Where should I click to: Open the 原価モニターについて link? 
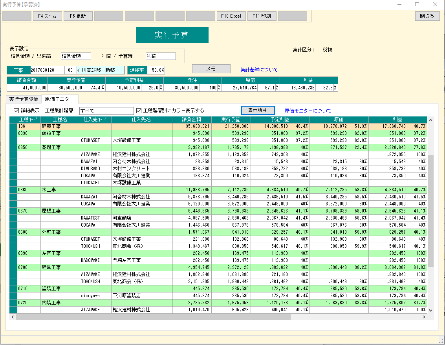[x=308, y=111]
